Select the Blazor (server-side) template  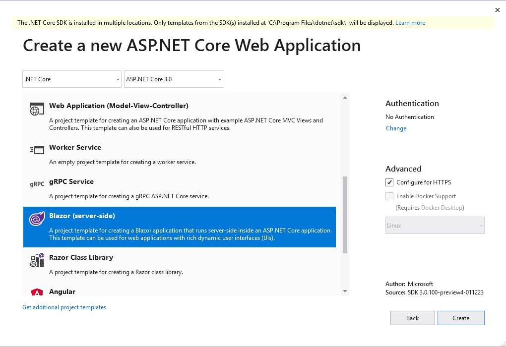[180, 227]
